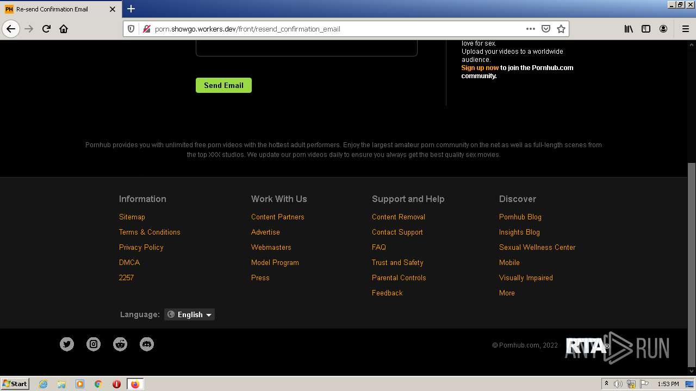Open the More link under Discover
696x391 pixels.
tap(507, 293)
